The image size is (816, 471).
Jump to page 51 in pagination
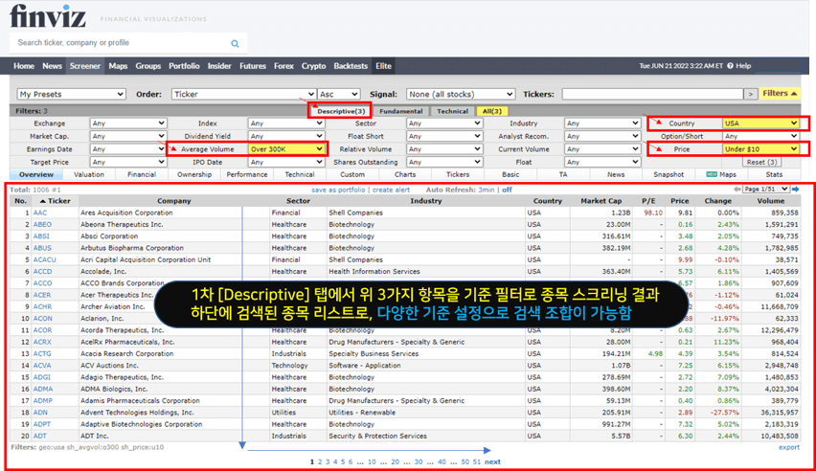tap(477, 461)
